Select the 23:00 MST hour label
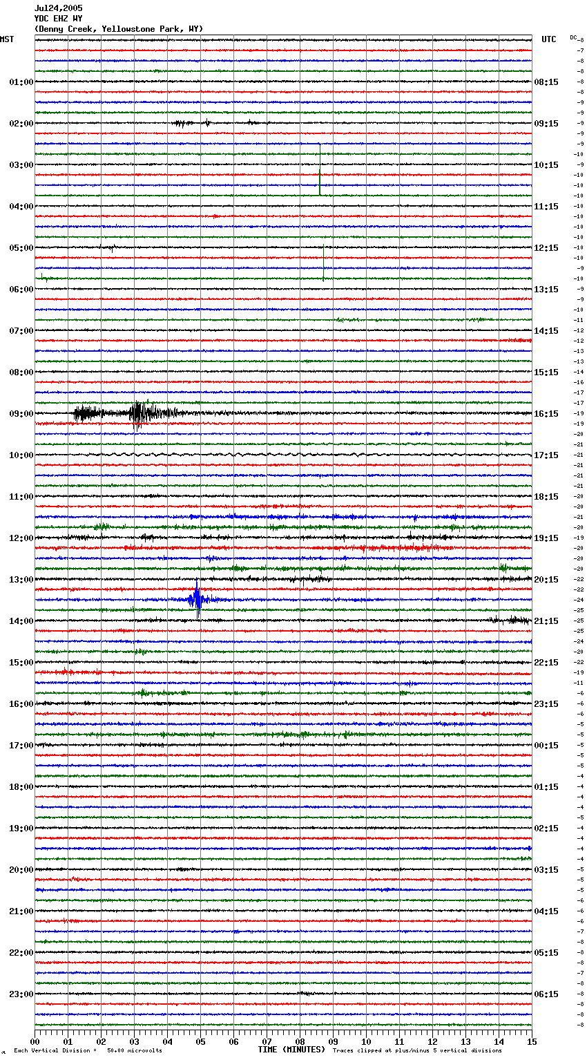Screen dimensions: 587x1060 point(21,994)
